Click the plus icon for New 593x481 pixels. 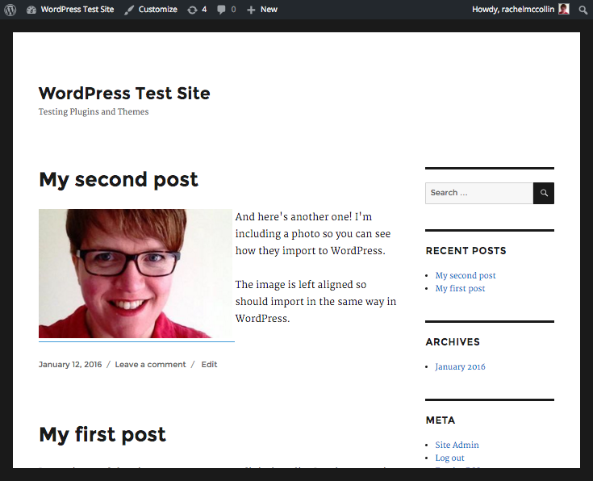[251, 10]
